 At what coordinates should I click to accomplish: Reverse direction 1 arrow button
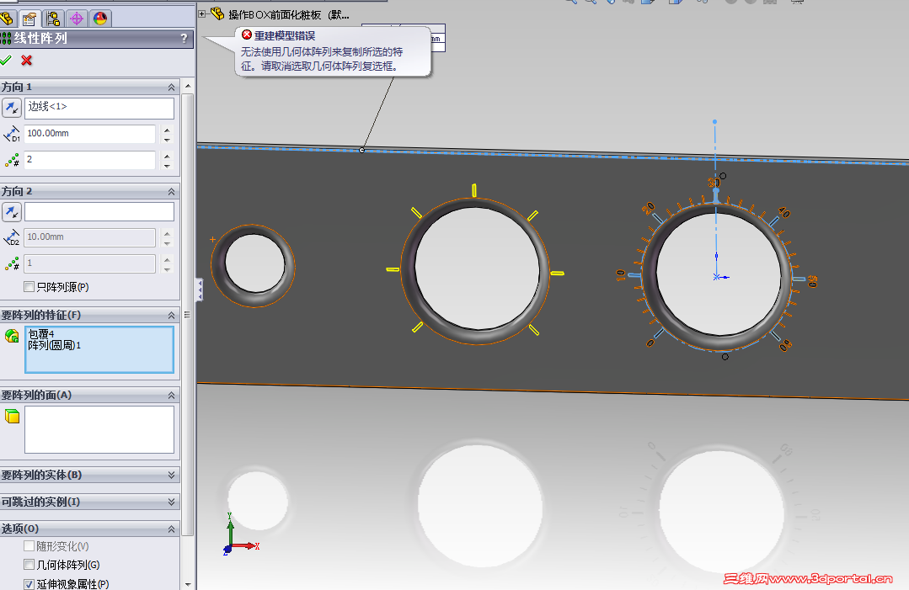point(11,108)
